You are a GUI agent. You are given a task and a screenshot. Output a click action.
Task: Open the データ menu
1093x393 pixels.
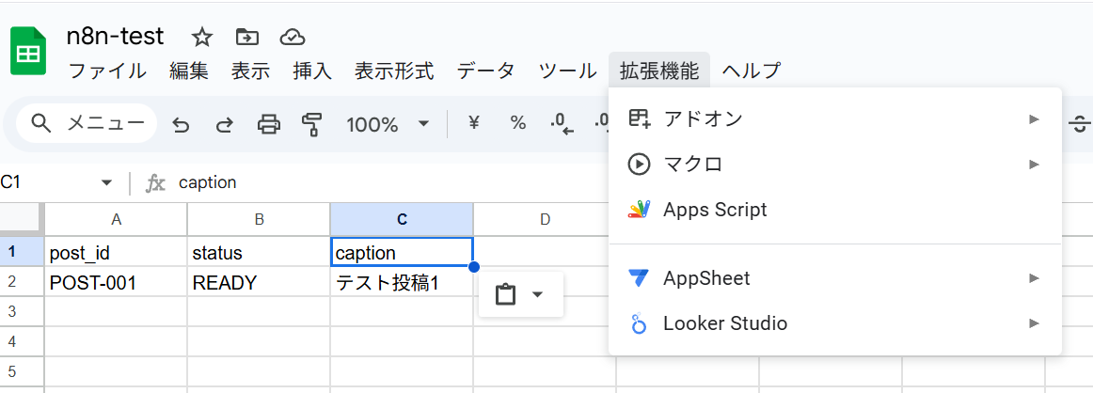click(486, 71)
